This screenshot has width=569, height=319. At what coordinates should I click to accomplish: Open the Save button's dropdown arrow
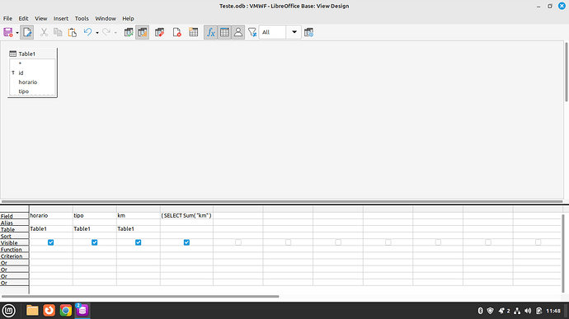17,33
